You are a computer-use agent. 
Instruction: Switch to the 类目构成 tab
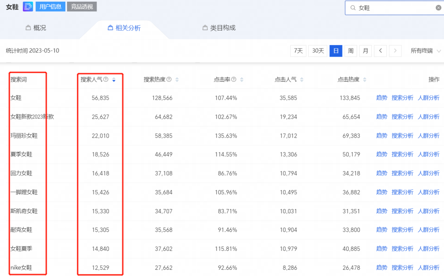pos(219,28)
